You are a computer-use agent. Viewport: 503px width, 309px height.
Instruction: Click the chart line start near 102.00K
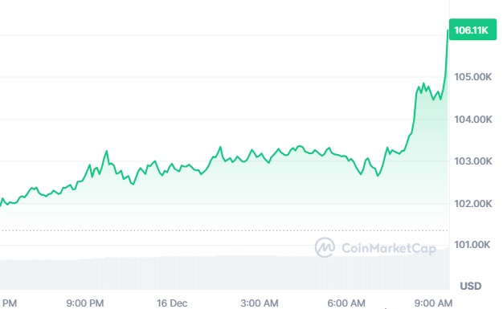click(x=2, y=202)
